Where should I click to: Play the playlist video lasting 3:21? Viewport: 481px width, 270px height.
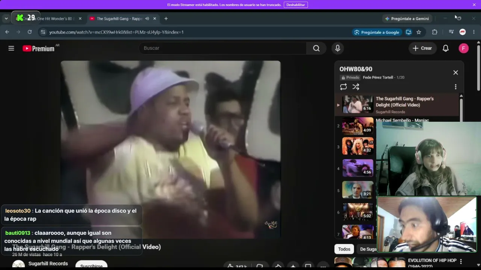(x=358, y=190)
